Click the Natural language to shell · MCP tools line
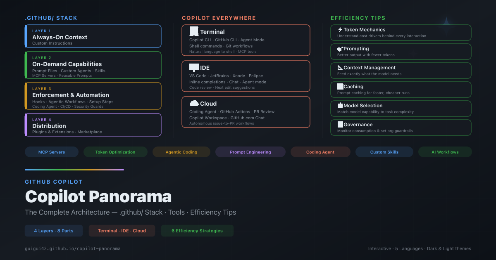This screenshot has width=496, height=260. pyautogui.click(x=223, y=52)
